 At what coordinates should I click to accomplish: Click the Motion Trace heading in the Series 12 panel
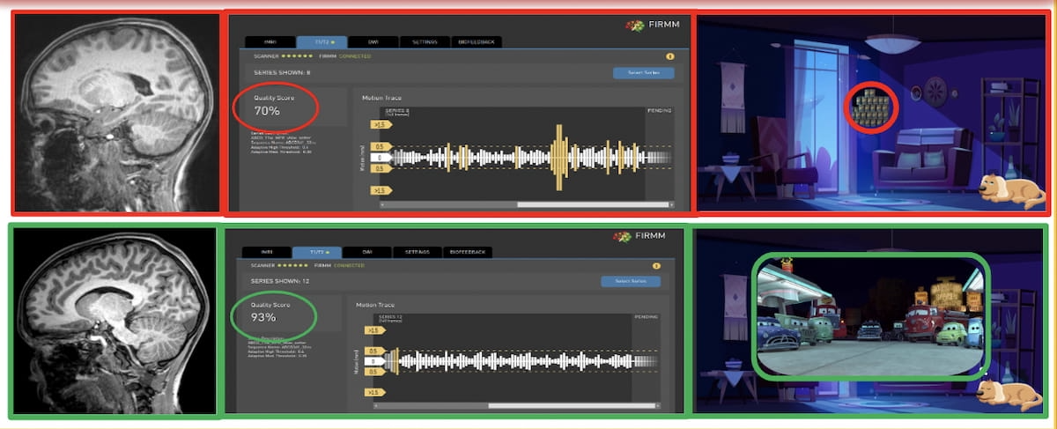click(x=376, y=305)
